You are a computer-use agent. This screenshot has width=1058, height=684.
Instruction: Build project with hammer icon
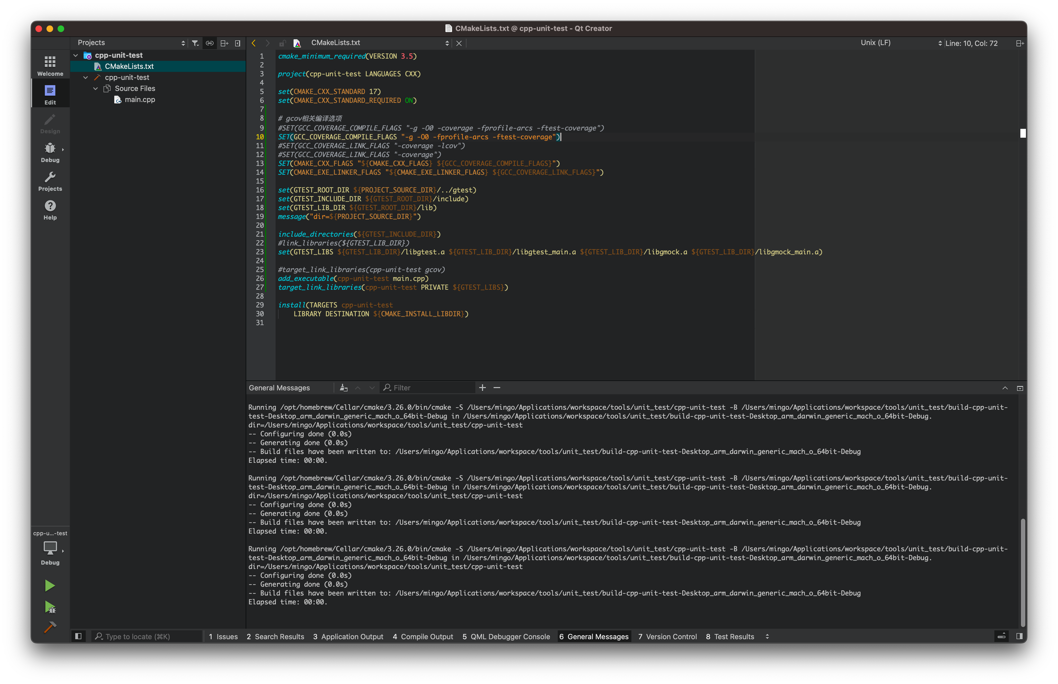[50, 627]
